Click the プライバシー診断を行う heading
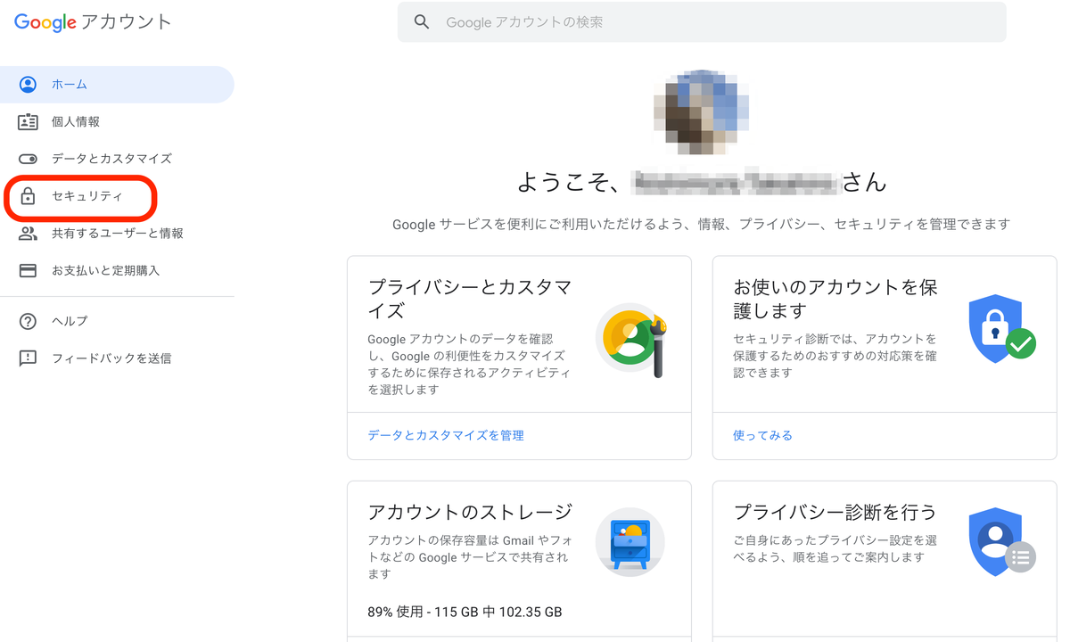 pos(835,513)
